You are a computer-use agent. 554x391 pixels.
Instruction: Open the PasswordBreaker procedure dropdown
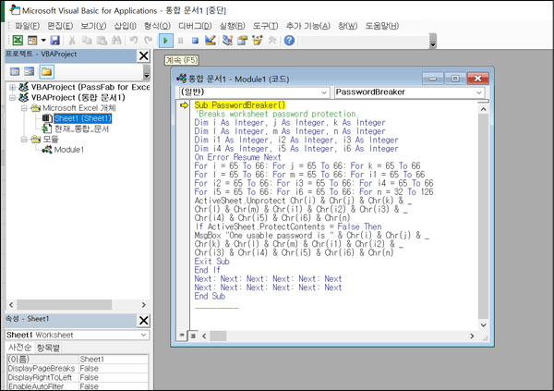tap(479, 92)
